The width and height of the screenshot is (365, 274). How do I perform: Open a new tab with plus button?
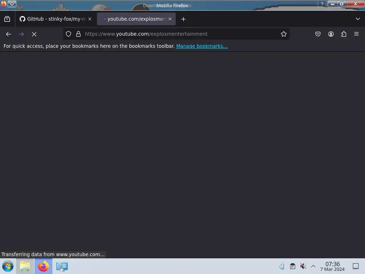coord(184,19)
